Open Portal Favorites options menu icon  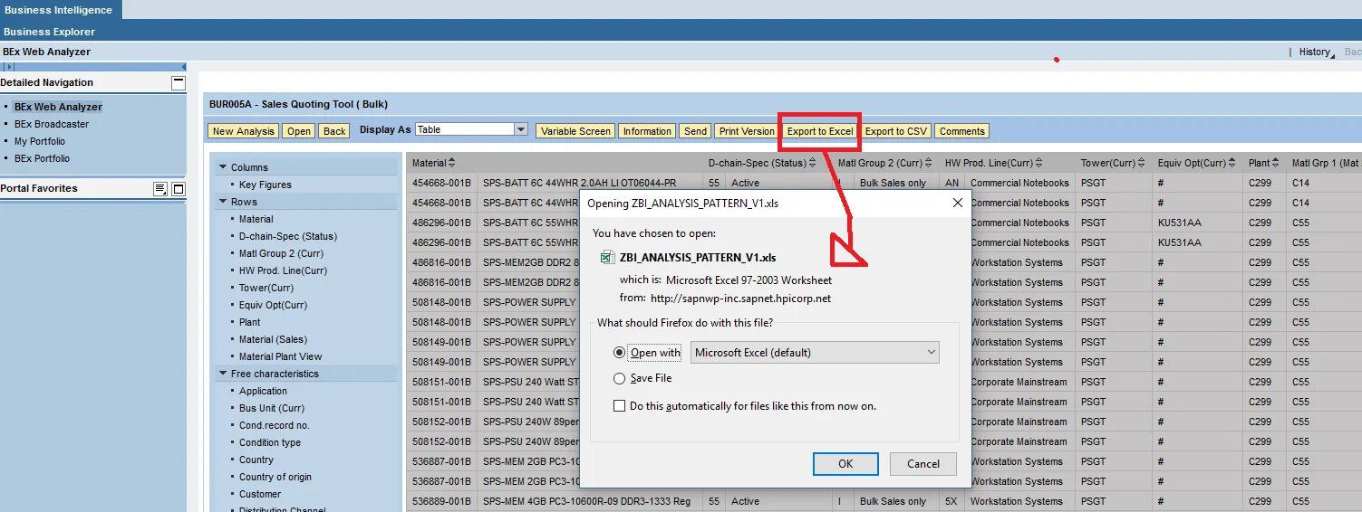pos(160,188)
